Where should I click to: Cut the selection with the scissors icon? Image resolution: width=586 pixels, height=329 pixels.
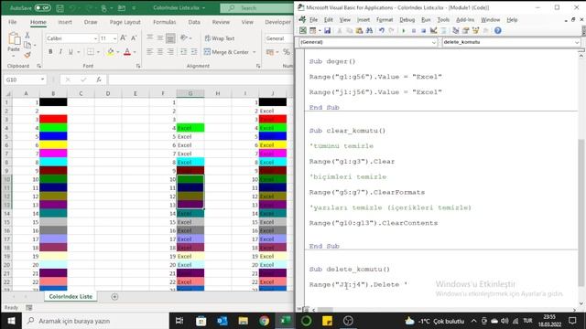pos(27,35)
